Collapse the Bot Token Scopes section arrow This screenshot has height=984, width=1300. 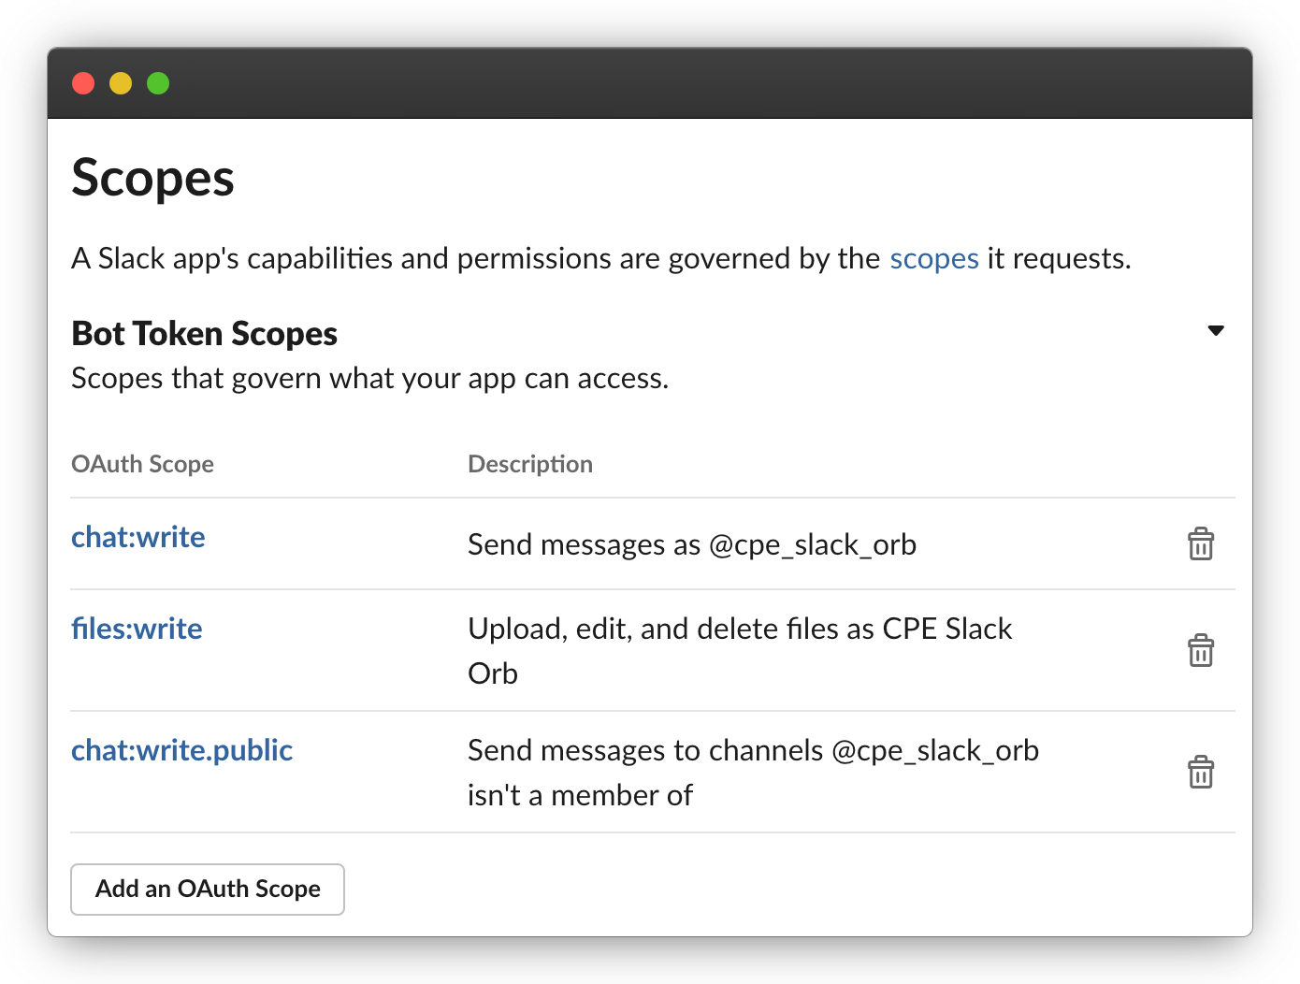(x=1216, y=330)
